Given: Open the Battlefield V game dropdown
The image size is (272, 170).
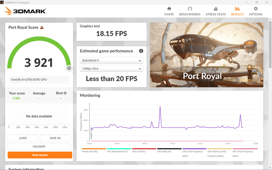Looking at the screenshot, I should click(x=111, y=60).
